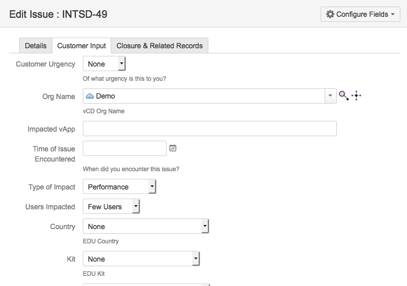Click the 'When did you encounter this issue?' hint
The height and width of the screenshot is (286, 407).
pyautogui.click(x=131, y=169)
